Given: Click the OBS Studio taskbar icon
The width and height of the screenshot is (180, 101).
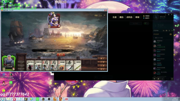Looking at the screenshot, I should click(49, 99).
